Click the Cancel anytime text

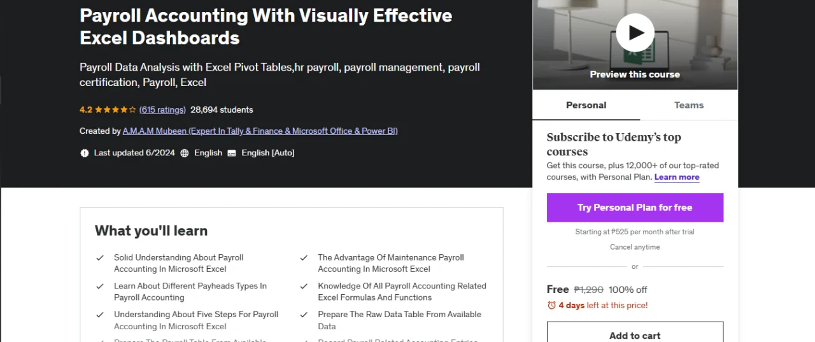[635, 247]
